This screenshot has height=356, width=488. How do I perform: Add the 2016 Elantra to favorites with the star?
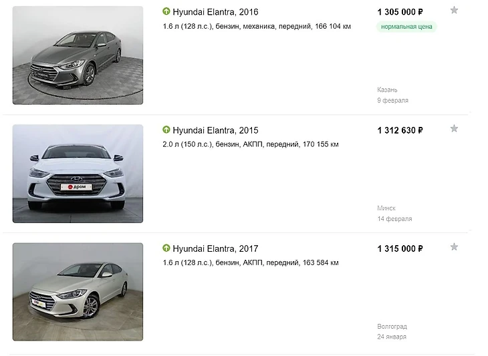(x=454, y=10)
